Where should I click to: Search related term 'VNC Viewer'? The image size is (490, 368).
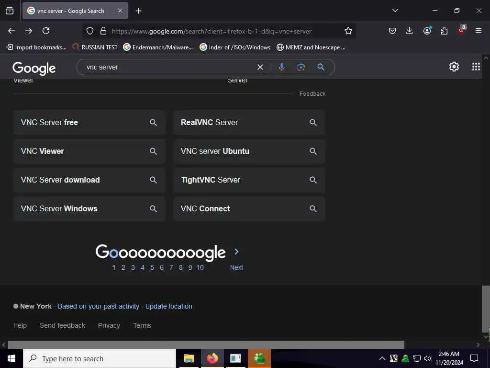89,151
